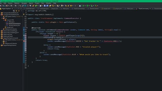Open the Back history dropdown arrow
This screenshot has width=162, height=91.
click(x=73, y=6)
